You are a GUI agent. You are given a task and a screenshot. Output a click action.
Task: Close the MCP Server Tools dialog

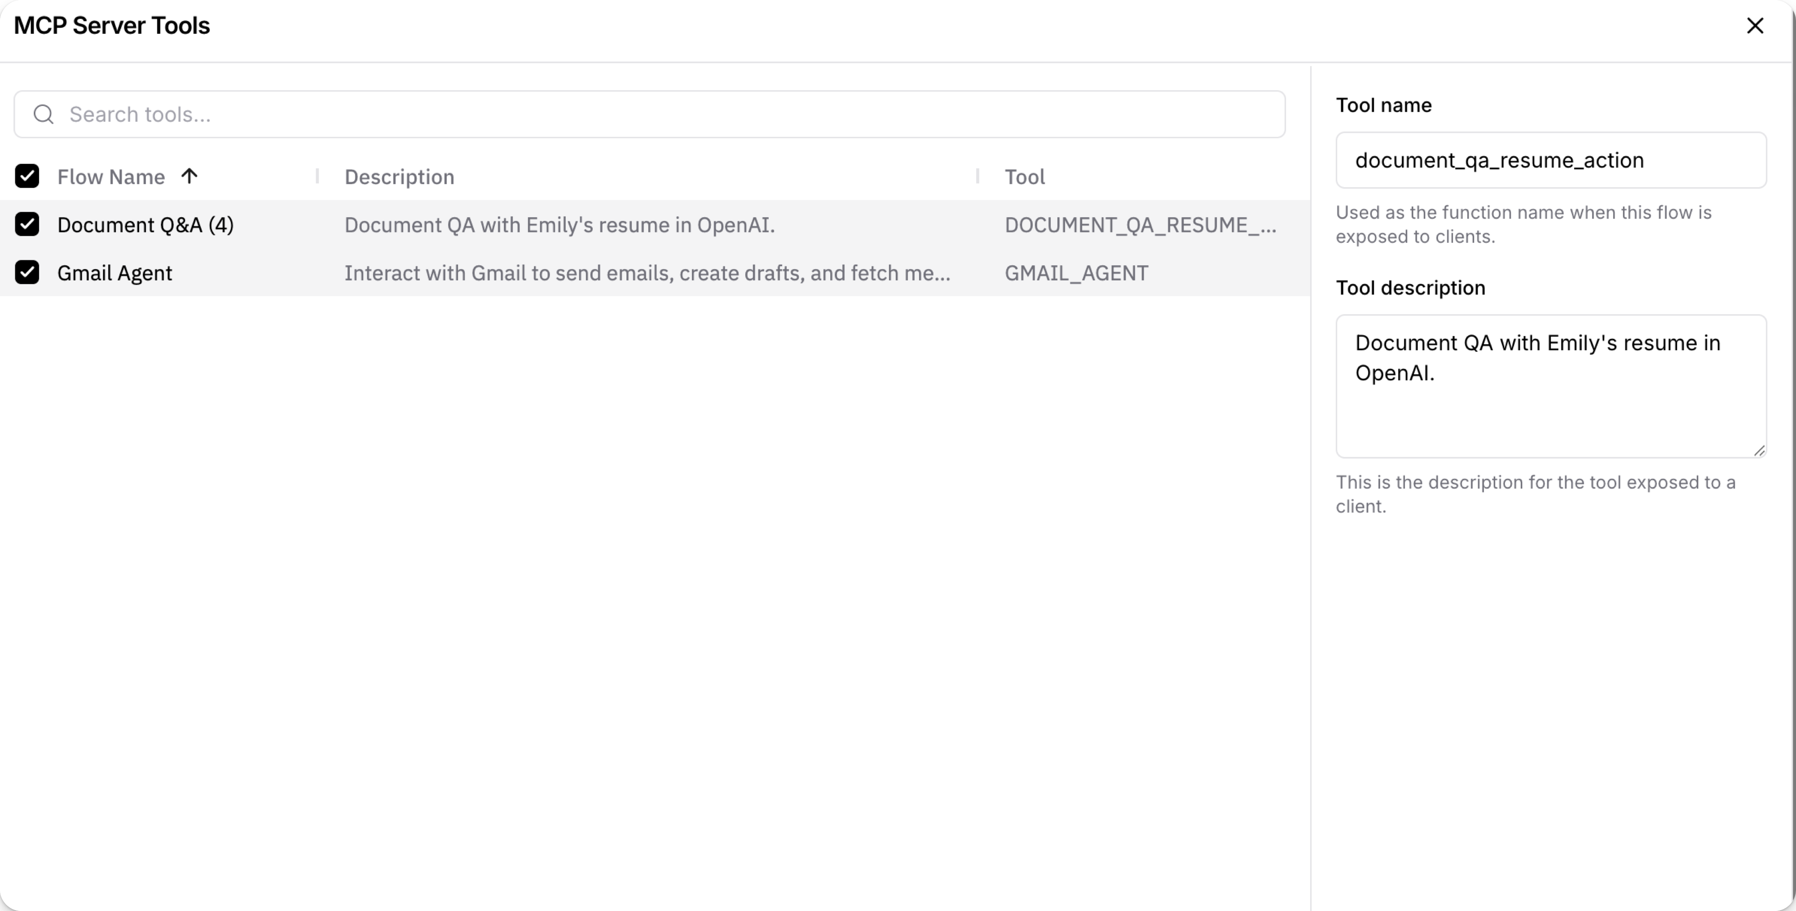point(1756,26)
